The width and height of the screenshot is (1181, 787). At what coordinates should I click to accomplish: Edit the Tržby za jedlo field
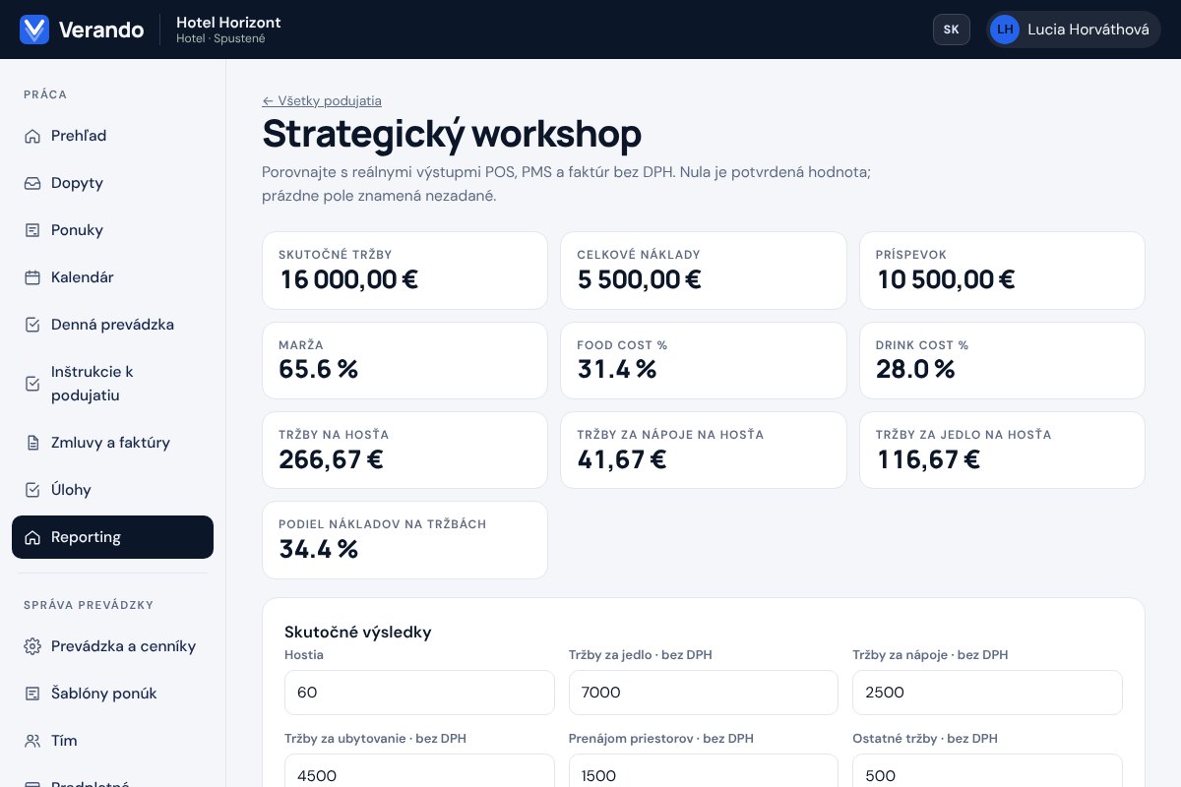coord(704,693)
